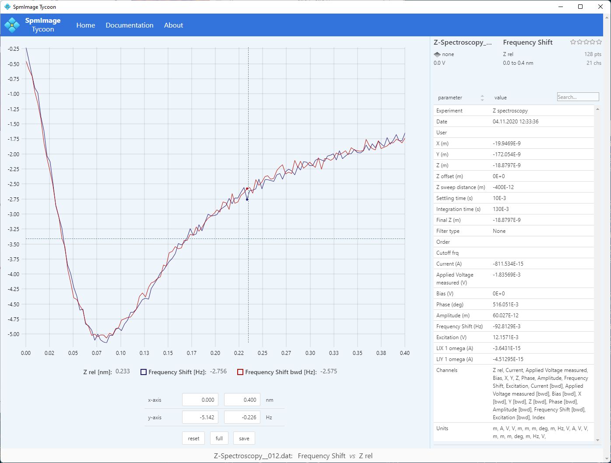Click the parameter column sort arrows
Image resolution: width=611 pixels, height=463 pixels.
(x=482, y=98)
